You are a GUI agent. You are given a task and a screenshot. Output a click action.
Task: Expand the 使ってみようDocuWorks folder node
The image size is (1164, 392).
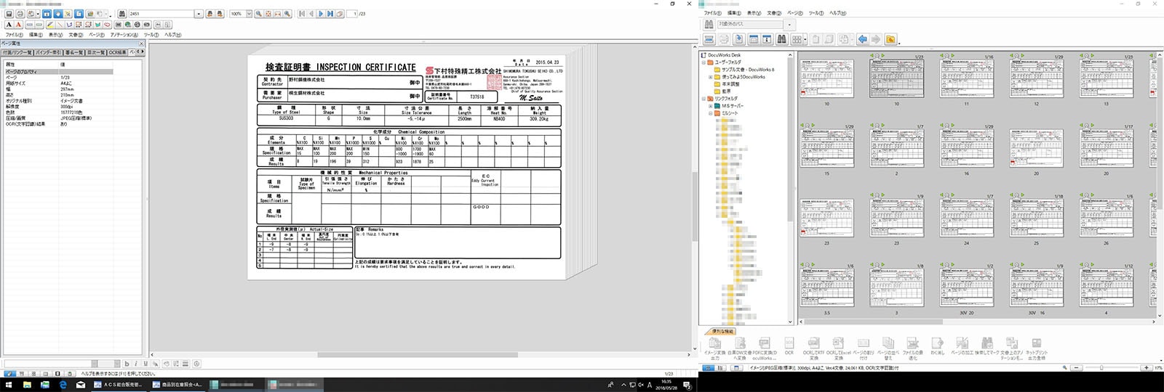[x=711, y=77]
